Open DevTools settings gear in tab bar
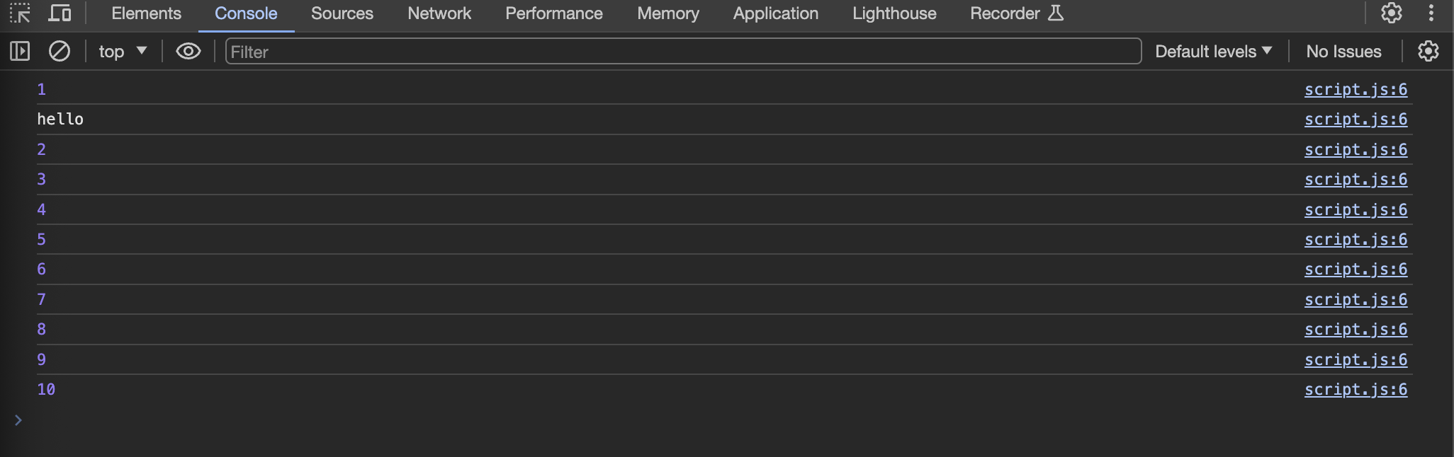 (x=1392, y=13)
